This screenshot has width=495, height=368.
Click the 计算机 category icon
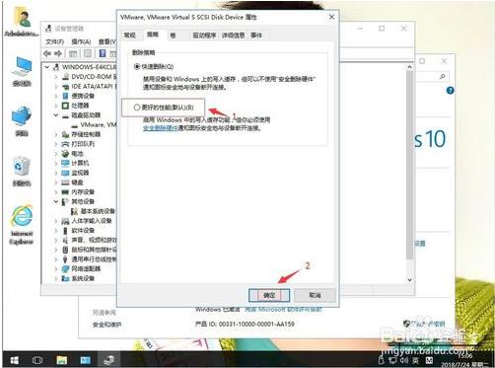65,163
